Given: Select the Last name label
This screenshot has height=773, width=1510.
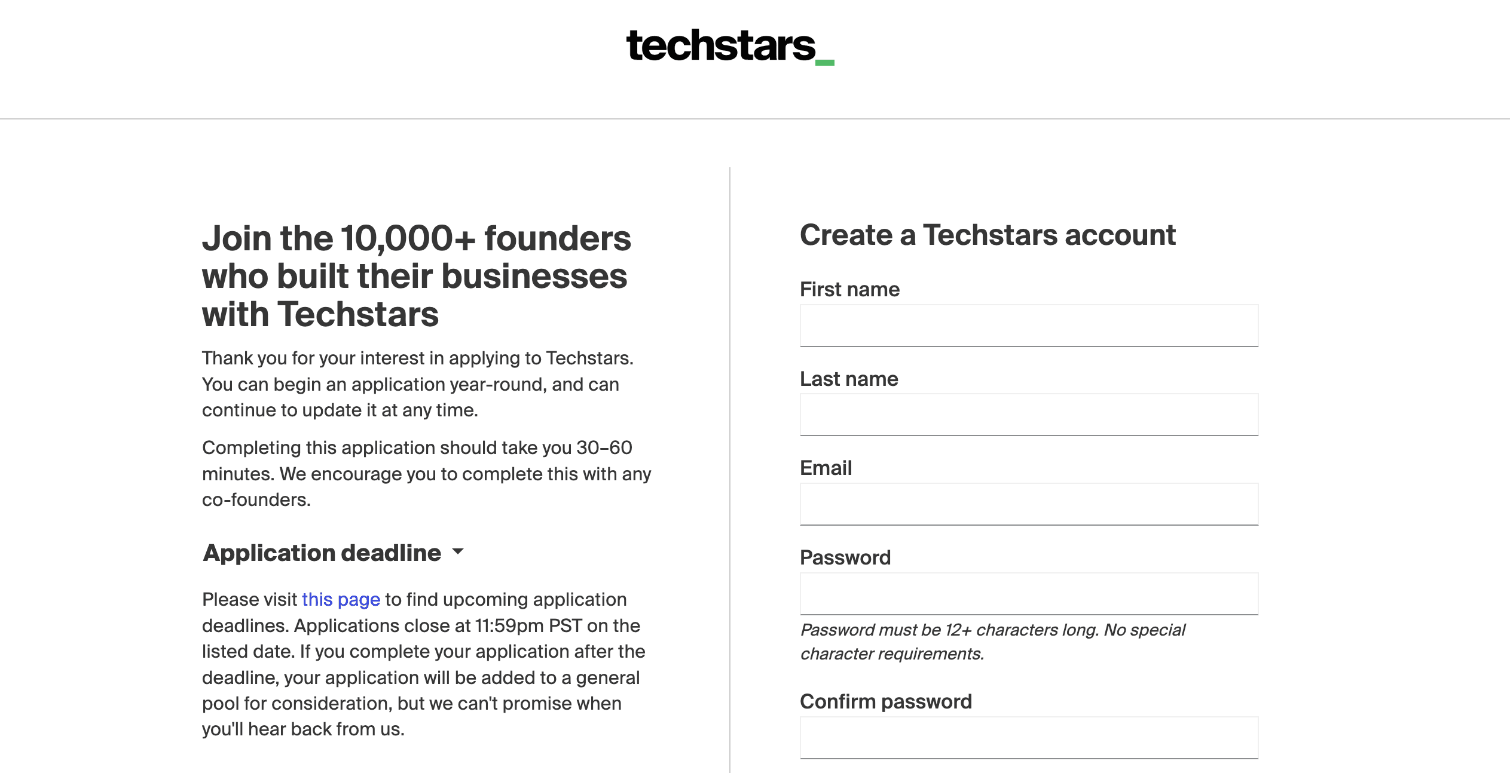Looking at the screenshot, I should (x=848, y=379).
